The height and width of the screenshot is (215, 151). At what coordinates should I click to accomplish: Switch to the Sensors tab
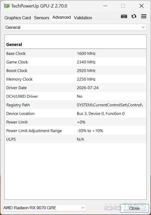tap(42, 18)
